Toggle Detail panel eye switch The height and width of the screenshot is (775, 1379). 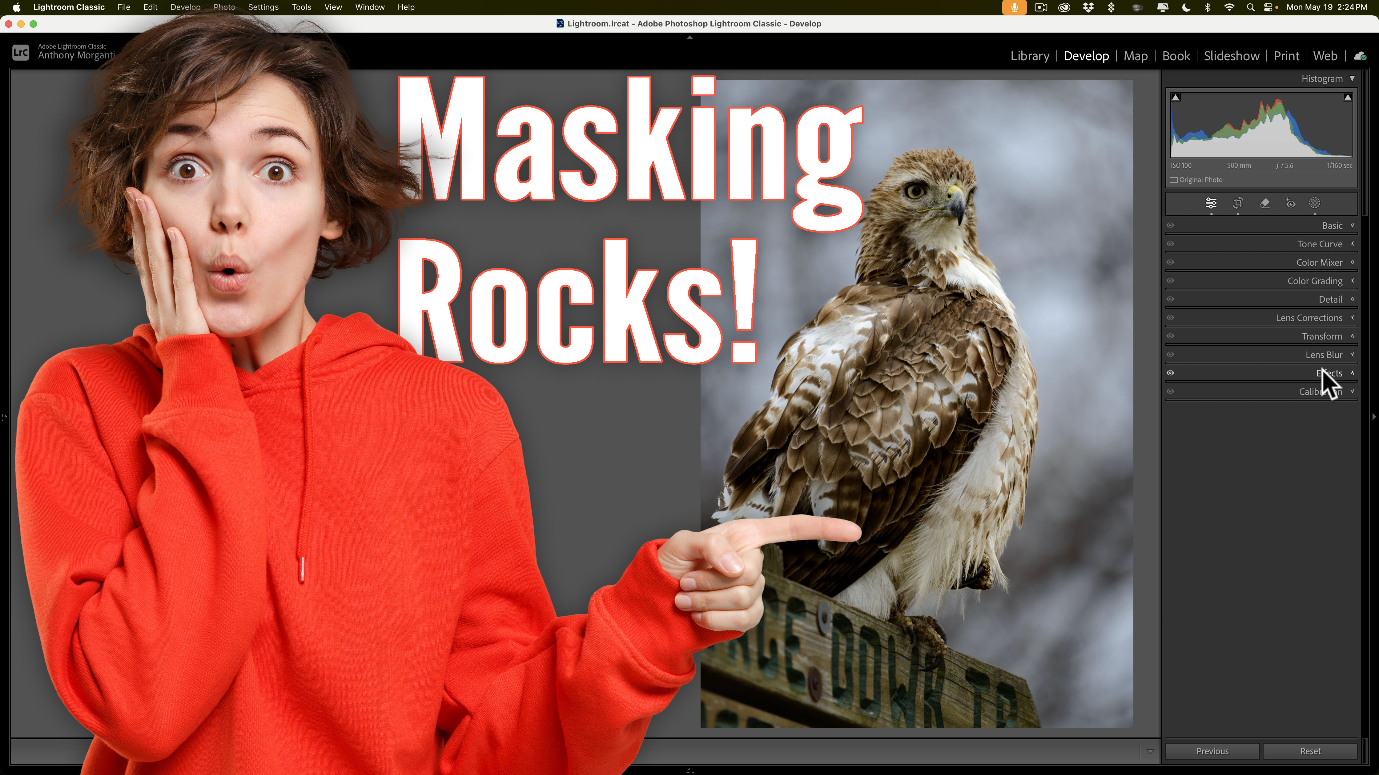coord(1170,299)
